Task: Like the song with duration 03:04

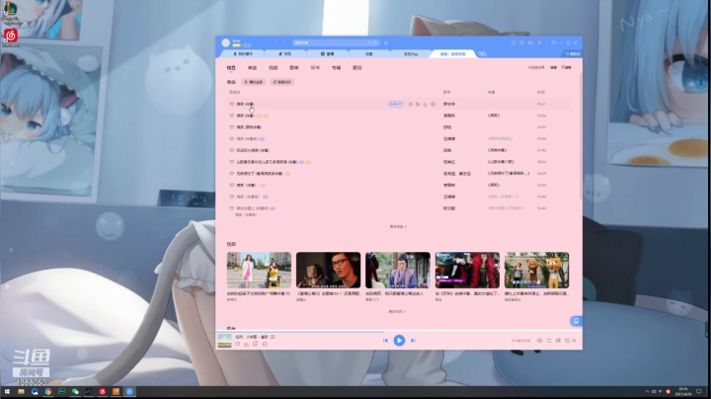Action: coord(232,127)
